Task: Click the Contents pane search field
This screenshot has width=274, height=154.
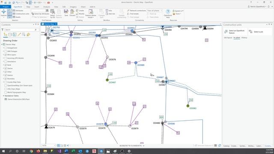Action: 22,30
